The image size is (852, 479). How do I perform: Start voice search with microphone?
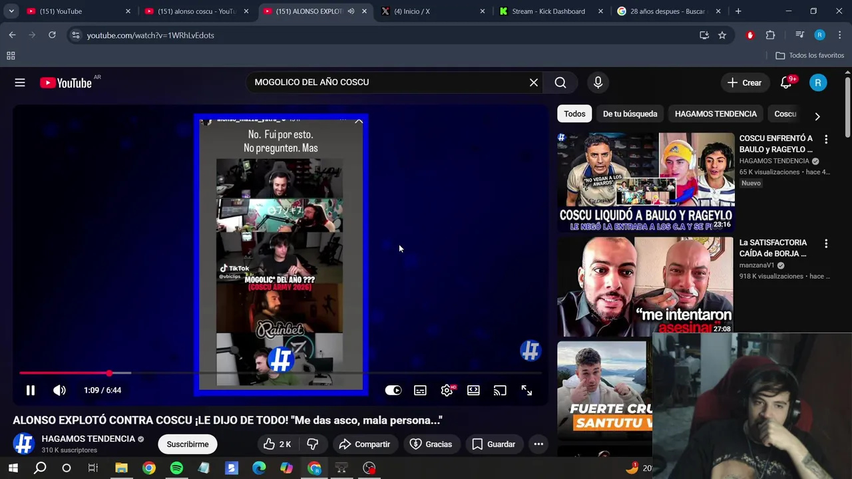point(598,82)
